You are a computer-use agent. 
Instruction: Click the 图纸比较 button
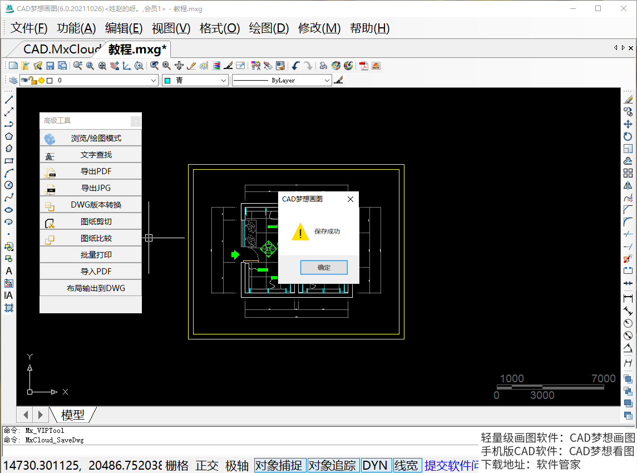coord(91,238)
